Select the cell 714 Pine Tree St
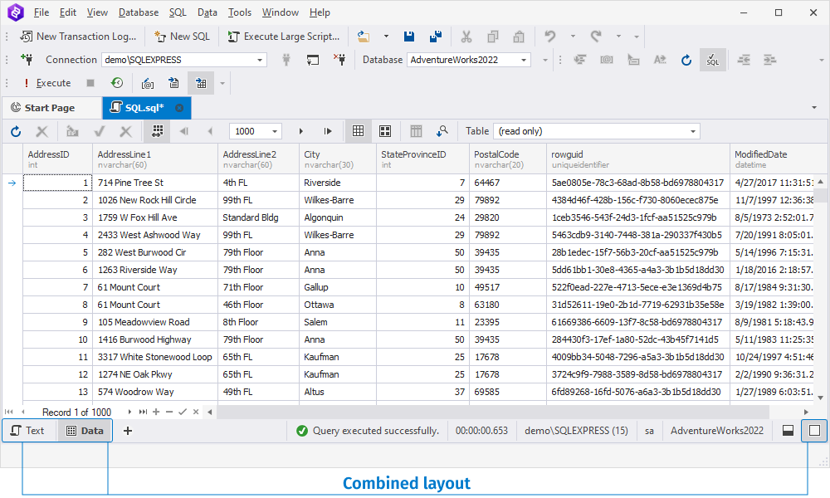This screenshot has height=498, width=830. (155, 183)
